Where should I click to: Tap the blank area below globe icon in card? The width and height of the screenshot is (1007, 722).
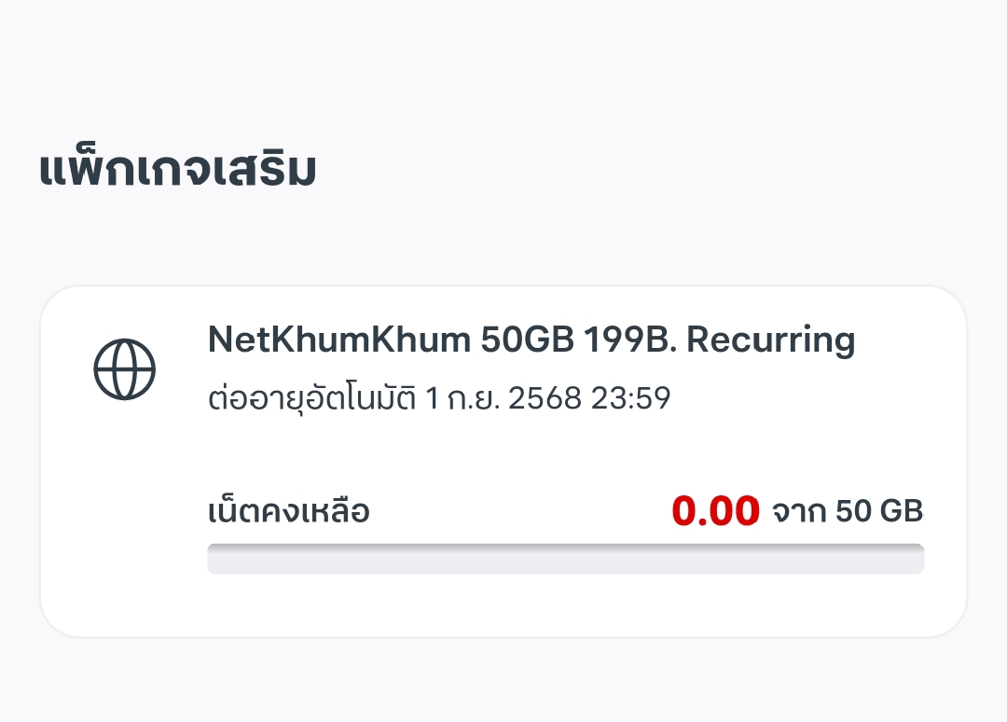pyautogui.click(x=125, y=514)
